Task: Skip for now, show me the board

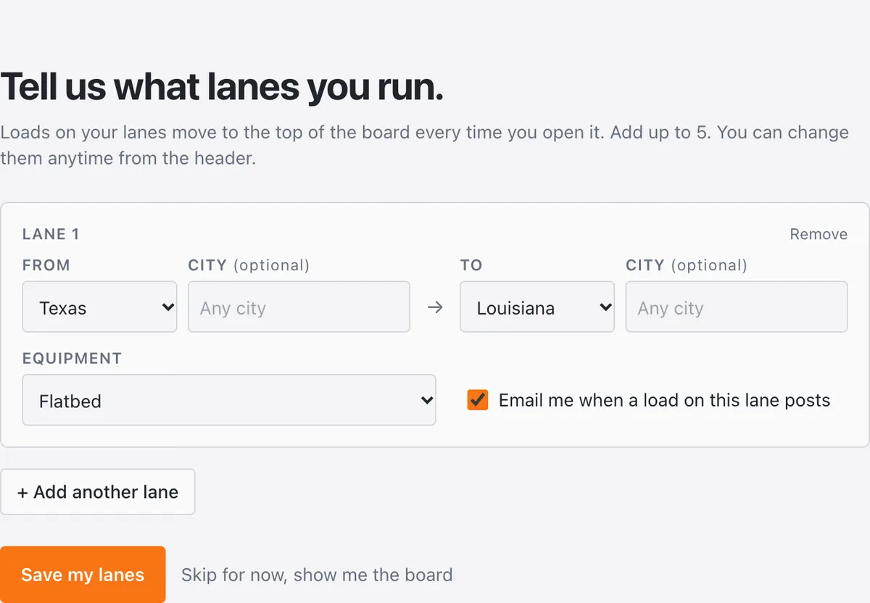Action: 317,575
